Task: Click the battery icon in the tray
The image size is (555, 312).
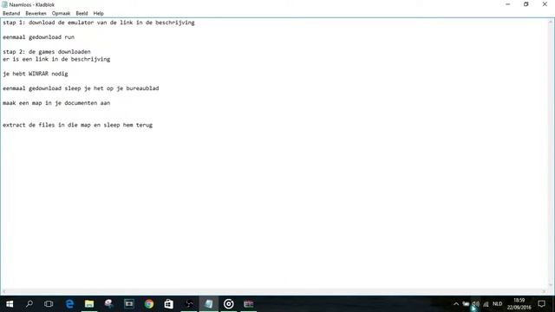Action: [466, 304]
